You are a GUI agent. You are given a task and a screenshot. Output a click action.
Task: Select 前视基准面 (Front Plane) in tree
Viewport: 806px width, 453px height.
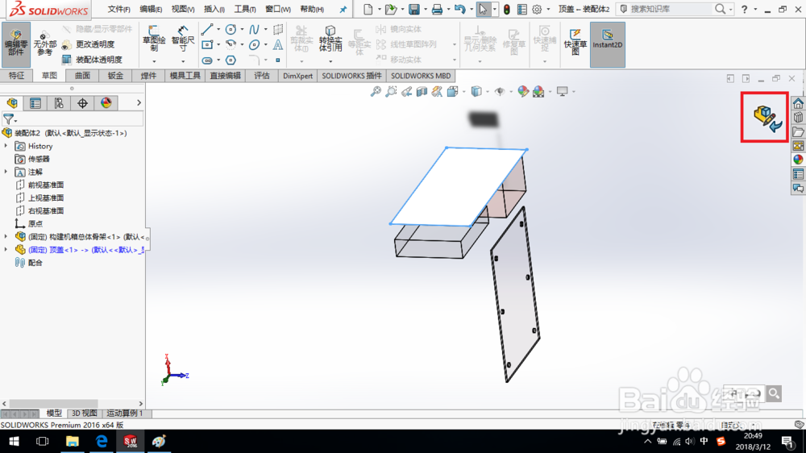(x=46, y=185)
